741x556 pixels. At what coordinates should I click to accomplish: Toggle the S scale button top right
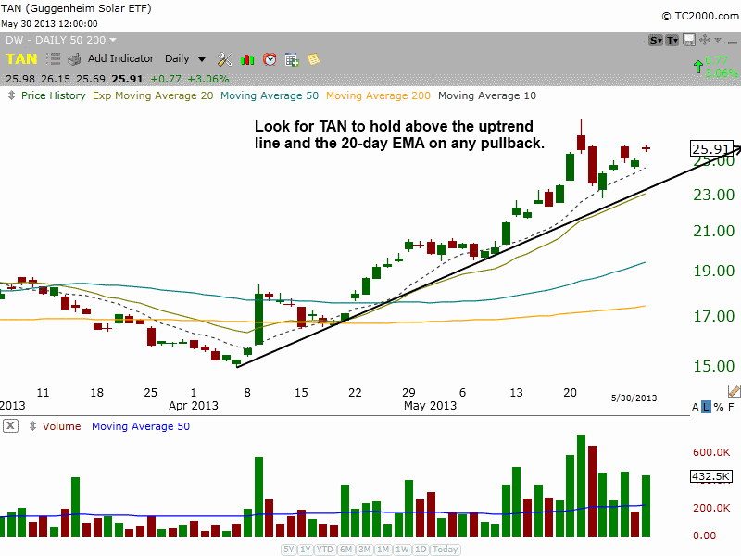658,39
